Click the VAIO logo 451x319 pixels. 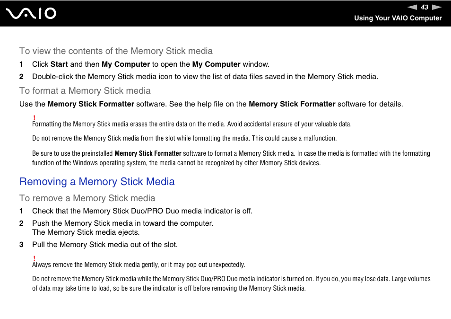(31, 14)
